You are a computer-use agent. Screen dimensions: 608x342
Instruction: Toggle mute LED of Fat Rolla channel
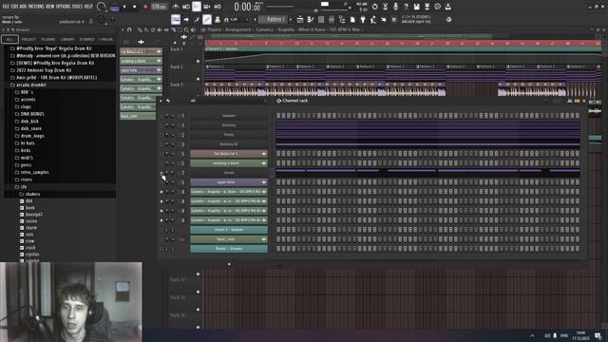point(161,154)
